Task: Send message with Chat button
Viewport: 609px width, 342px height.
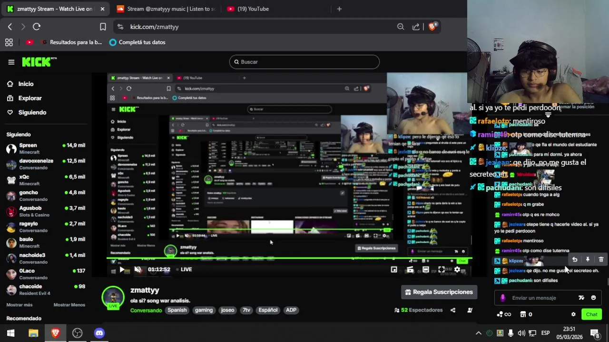Action: [x=591, y=314]
